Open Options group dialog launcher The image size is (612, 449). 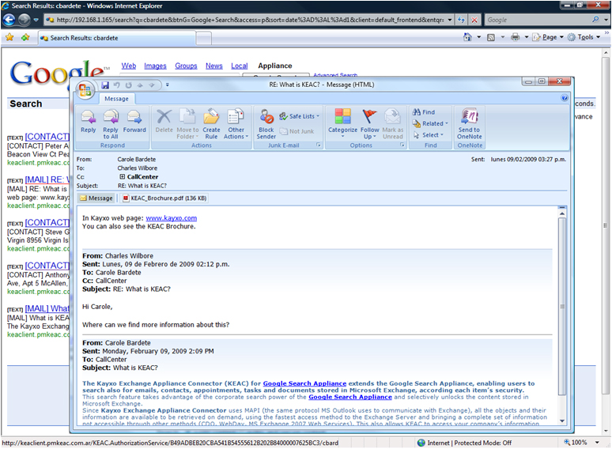coord(402,145)
